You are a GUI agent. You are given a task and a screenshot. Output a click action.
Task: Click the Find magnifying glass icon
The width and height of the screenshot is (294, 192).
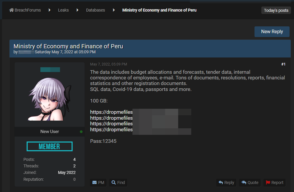[x=113, y=183]
